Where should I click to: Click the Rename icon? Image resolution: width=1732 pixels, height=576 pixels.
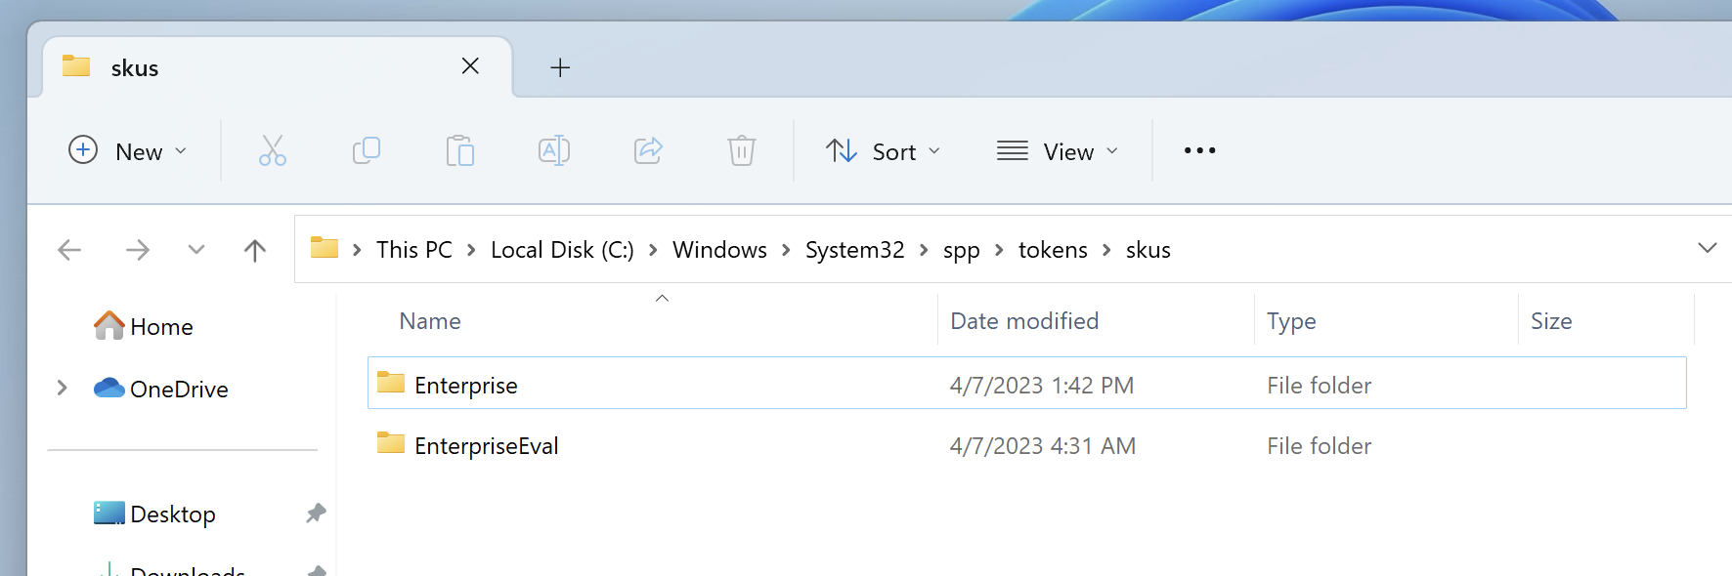click(x=553, y=151)
